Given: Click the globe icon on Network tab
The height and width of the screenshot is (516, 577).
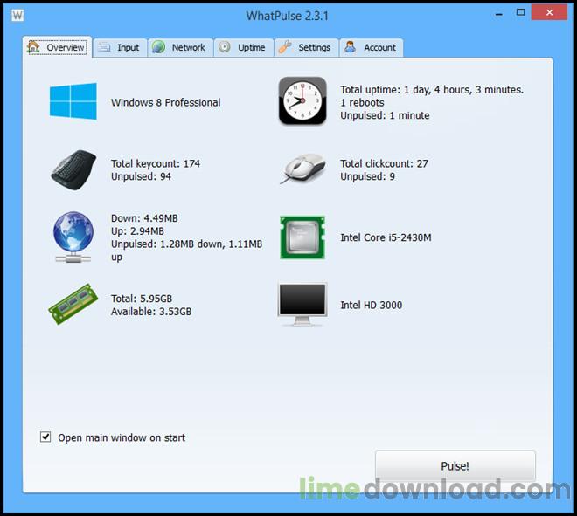Looking at the screenshot, I should tap(158, 47).
